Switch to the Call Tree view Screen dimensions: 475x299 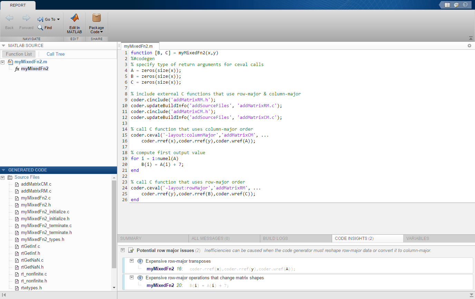56,54
